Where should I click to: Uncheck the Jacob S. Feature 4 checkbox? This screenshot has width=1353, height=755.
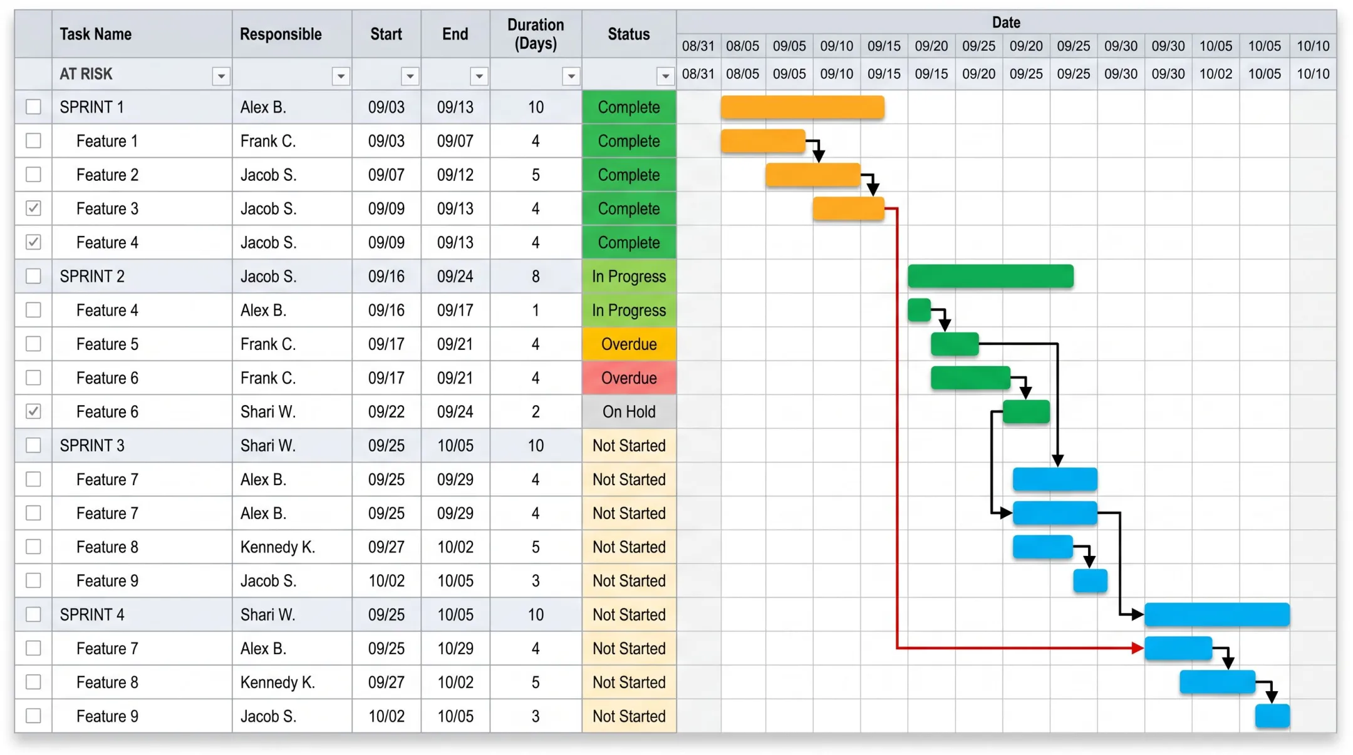[x=33, y=242]
